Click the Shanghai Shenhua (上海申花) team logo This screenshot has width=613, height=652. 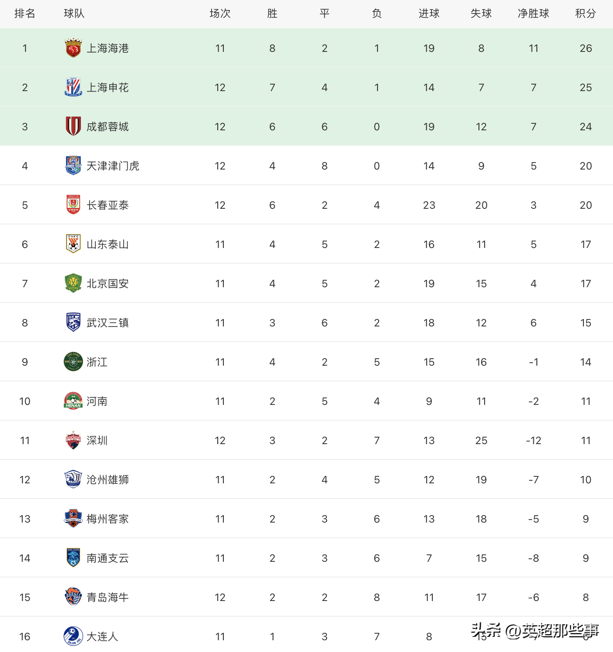tap(73, 87)
